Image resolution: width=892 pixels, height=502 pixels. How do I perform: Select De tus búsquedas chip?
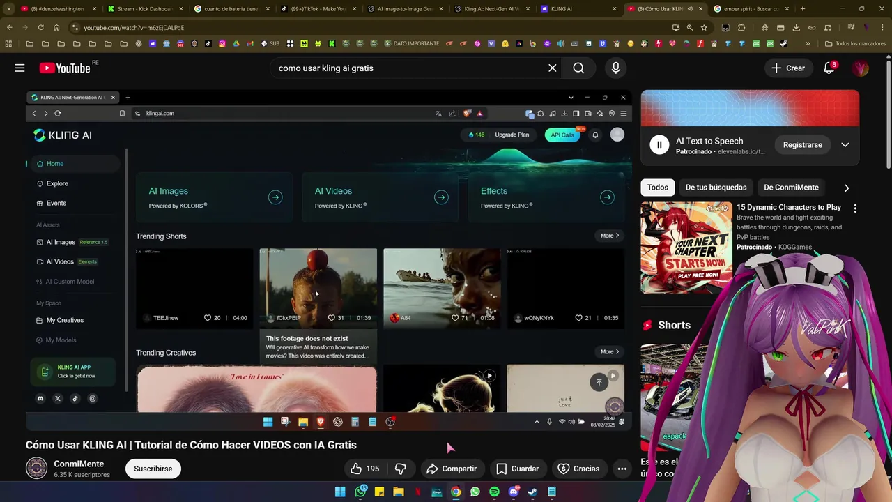716,188
